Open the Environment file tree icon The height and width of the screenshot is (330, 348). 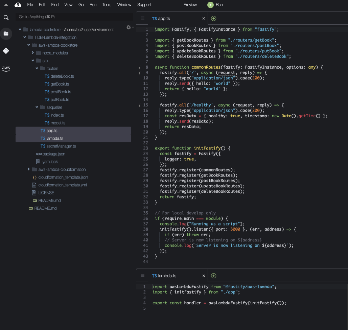(x=6, y=34)
